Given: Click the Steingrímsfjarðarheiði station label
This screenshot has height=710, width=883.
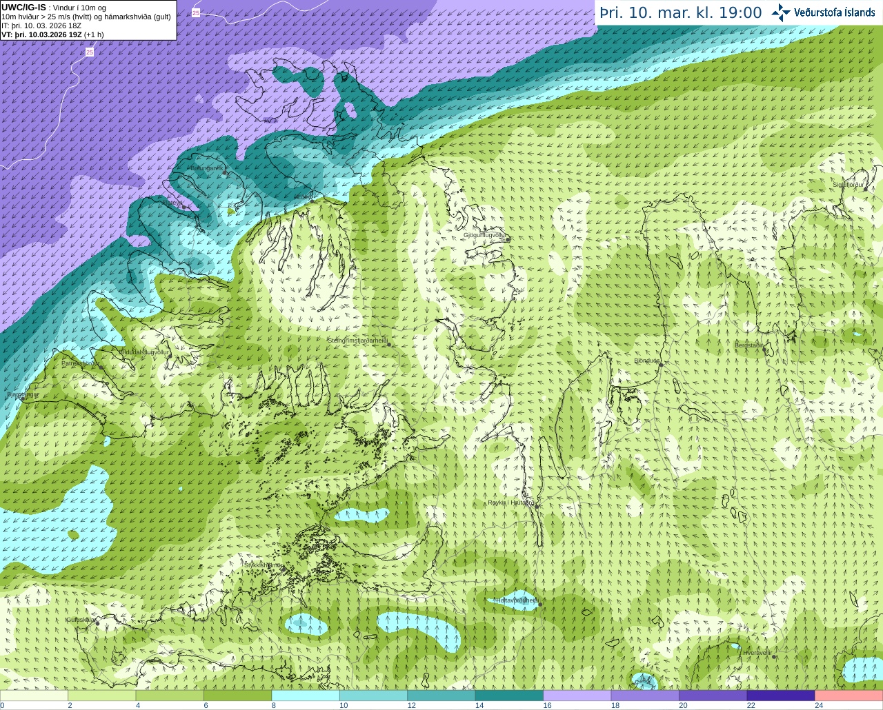Looking at the screenshot, I should pyautogui.click(x=357, y=341).
